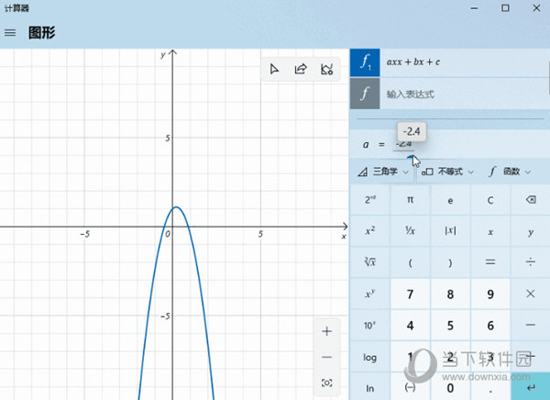
Task: Insert a closing parenthesis
Action: click(450, 262)
